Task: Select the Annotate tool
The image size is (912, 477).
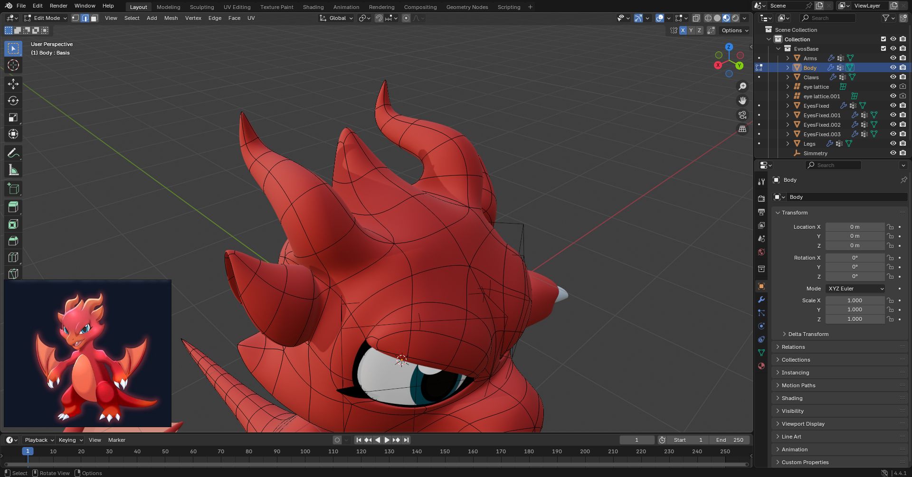Action: [13, 153]
